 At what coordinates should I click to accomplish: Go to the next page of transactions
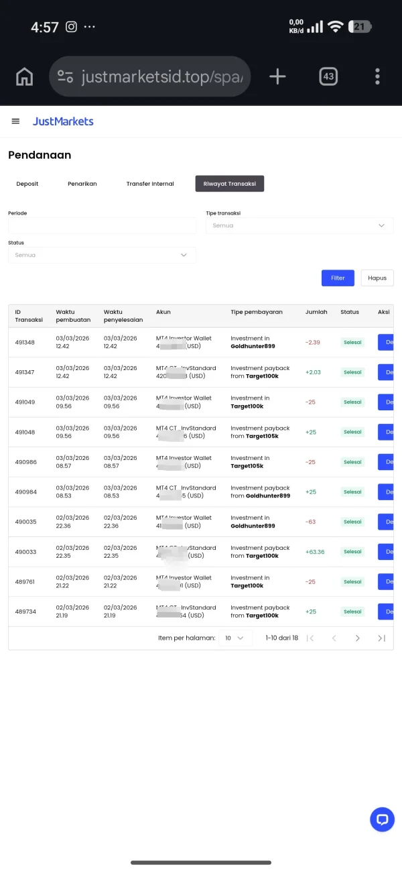pyautogui.click(x=358, y=638)
